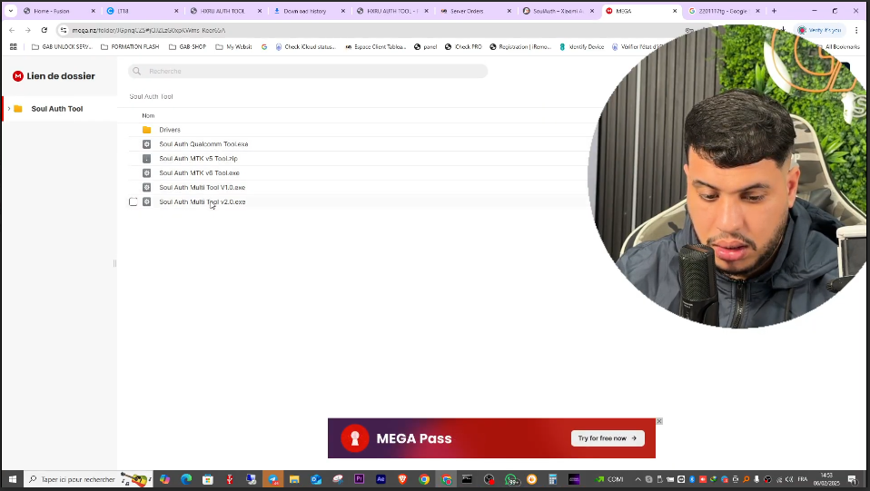Open Brave browser from the taskbar
870x491 pixels.
tap(402, 479)
